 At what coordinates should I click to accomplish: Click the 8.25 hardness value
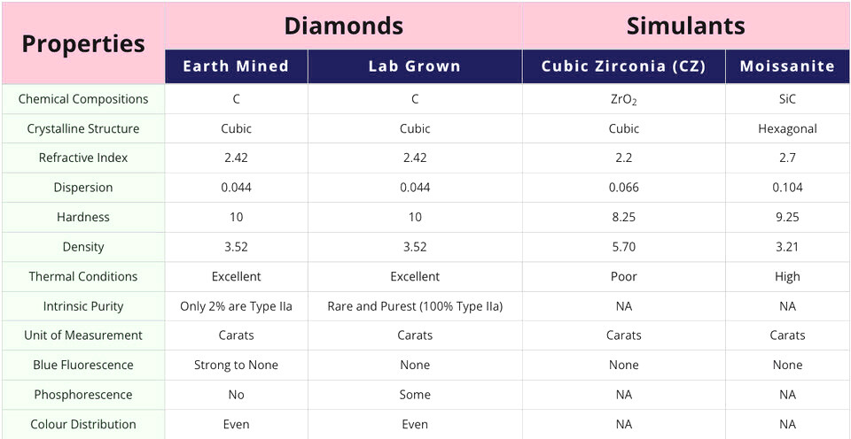(623, 218)
